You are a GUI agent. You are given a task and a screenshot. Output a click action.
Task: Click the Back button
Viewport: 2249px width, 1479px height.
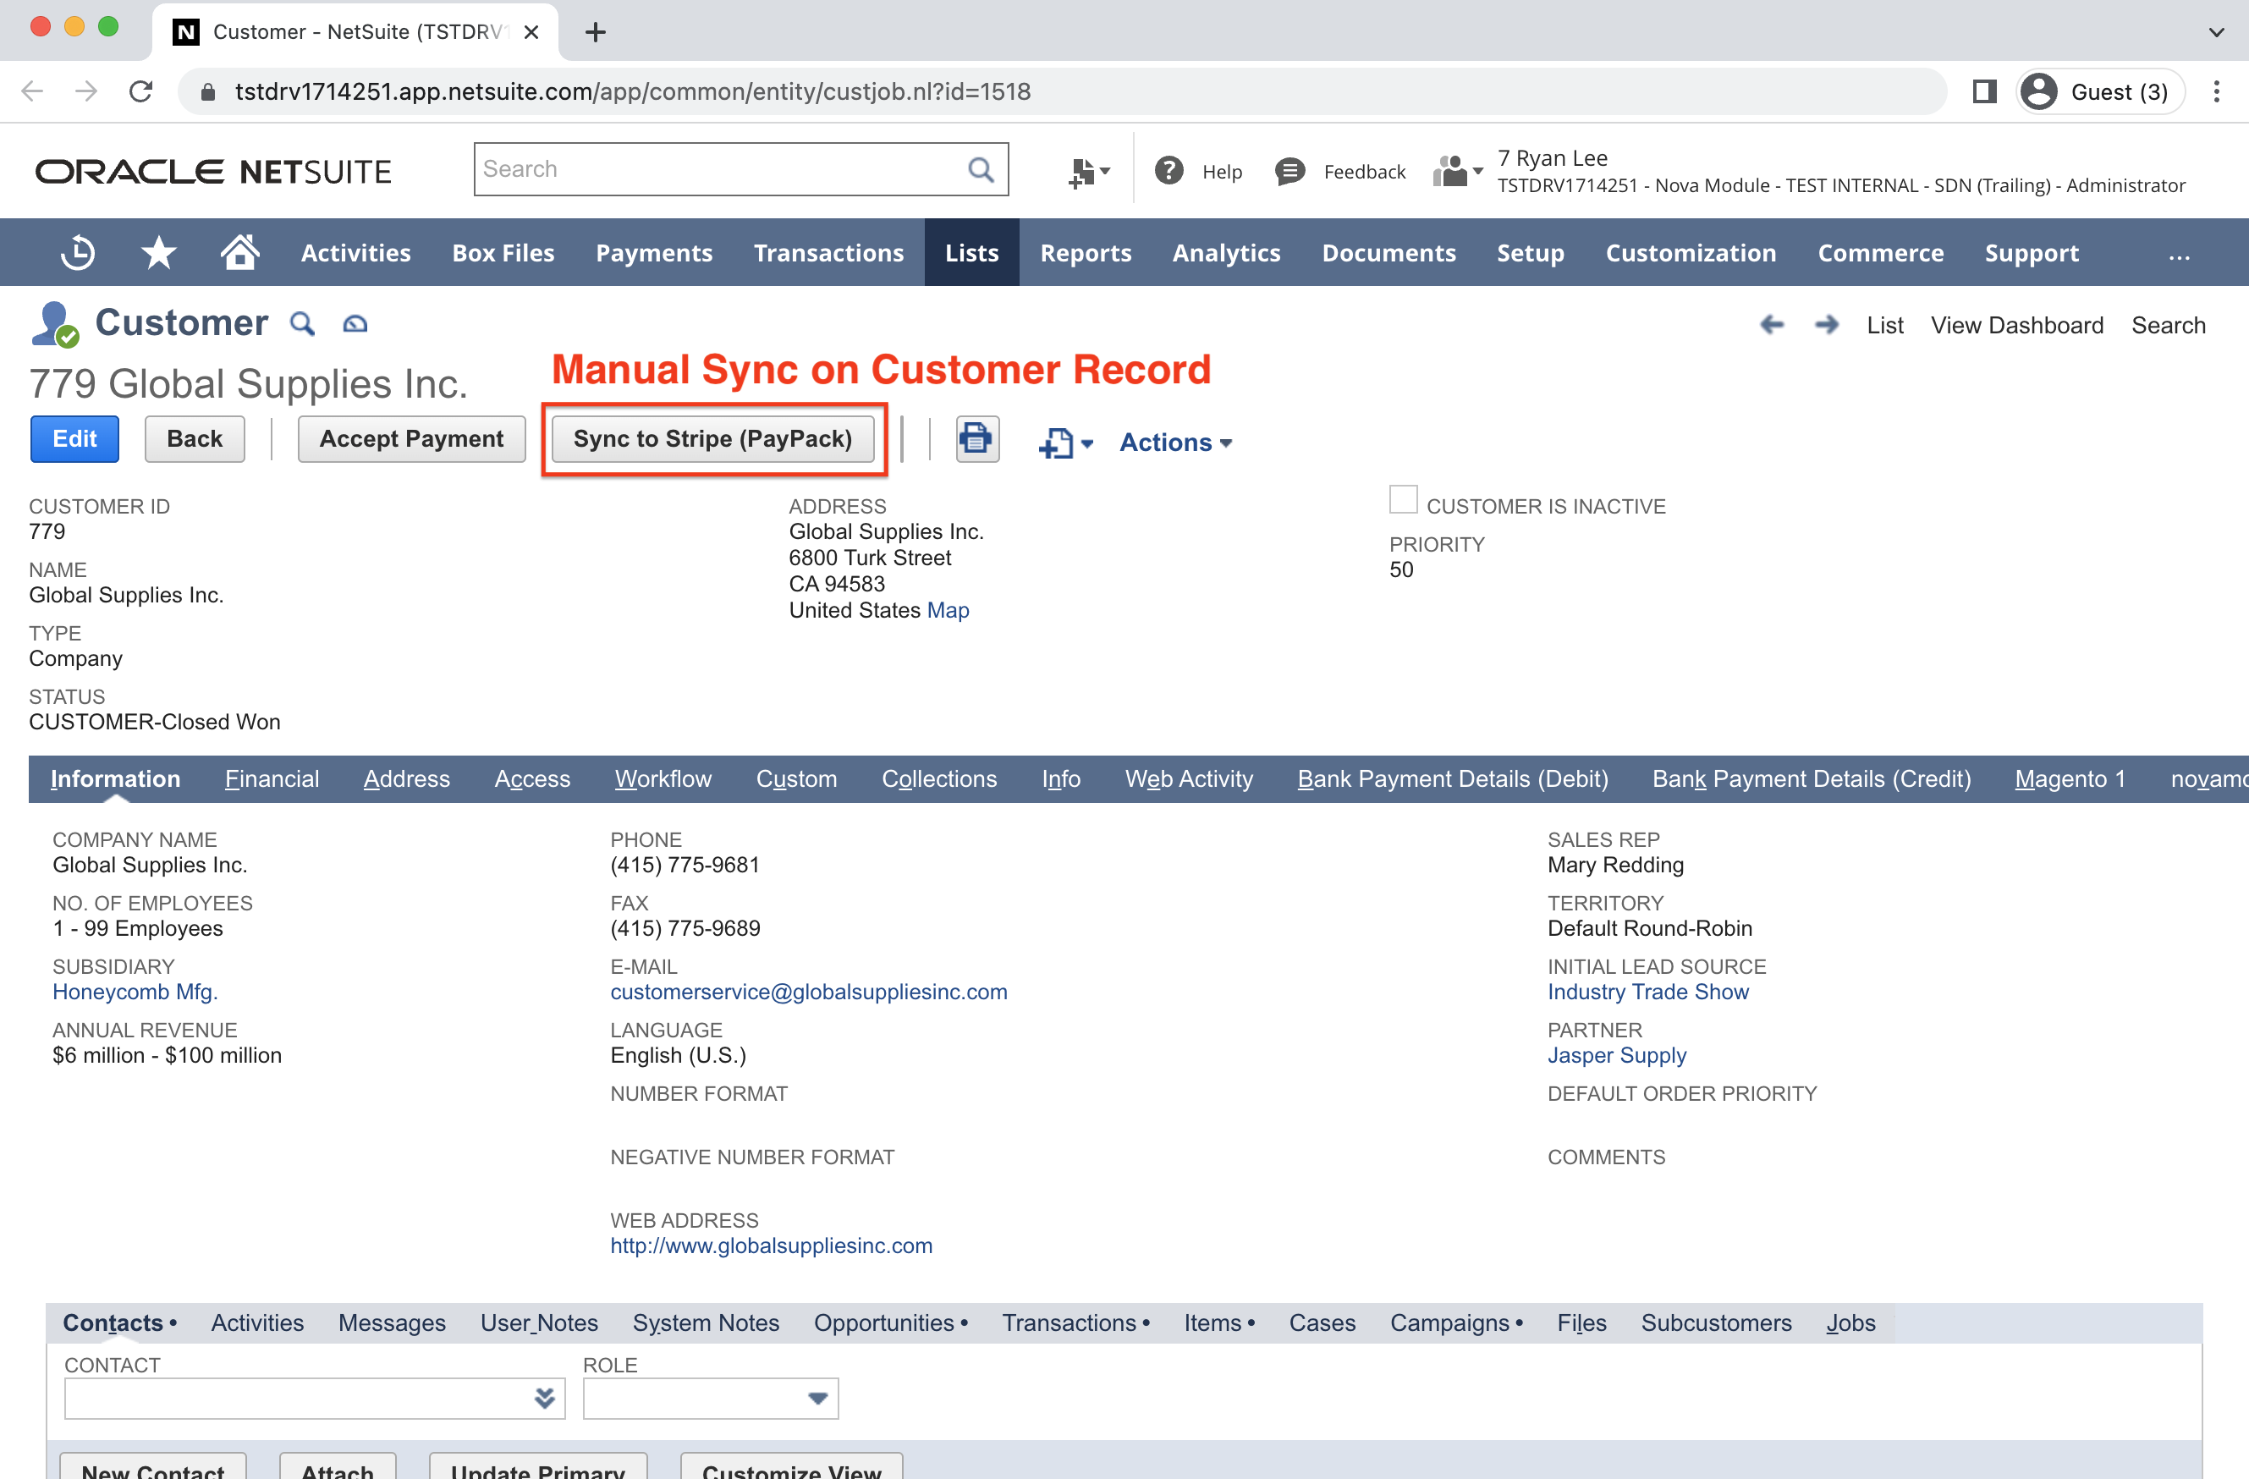click(195, 438)
